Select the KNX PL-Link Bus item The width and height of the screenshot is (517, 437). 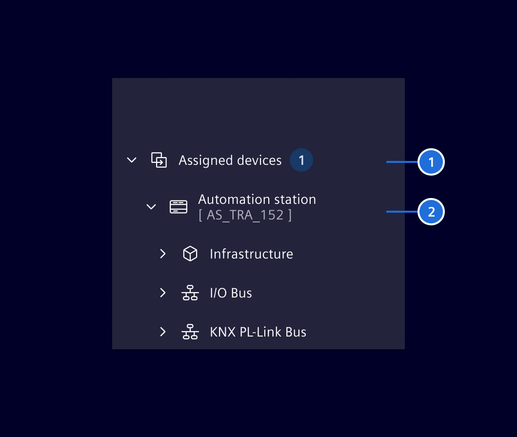coord(258,332)
